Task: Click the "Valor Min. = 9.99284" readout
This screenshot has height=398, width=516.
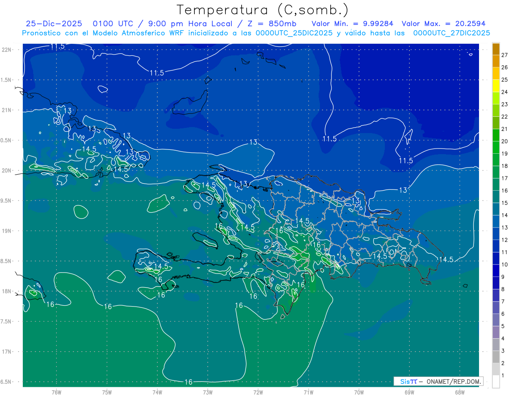Action: (352, 24)
